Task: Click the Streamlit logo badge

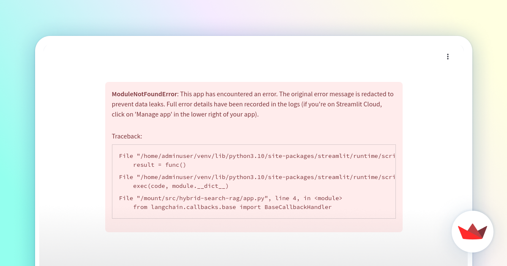Action: pyautogui.click(x=472, y=231)
